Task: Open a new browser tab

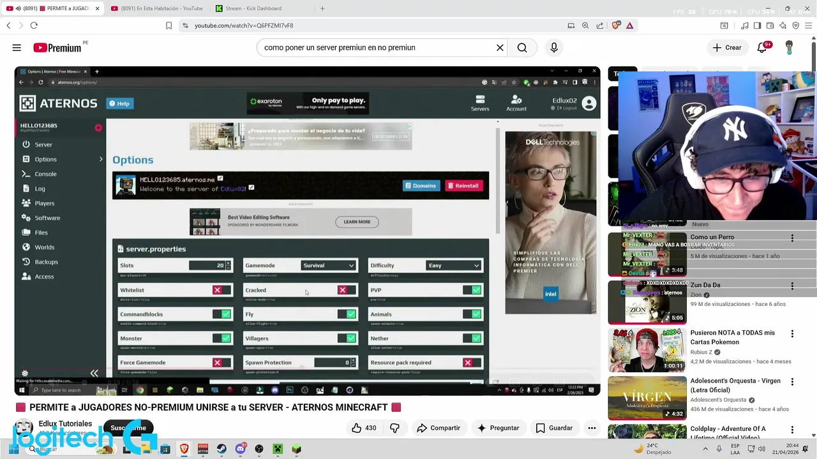Action: [x=322, y=8]
